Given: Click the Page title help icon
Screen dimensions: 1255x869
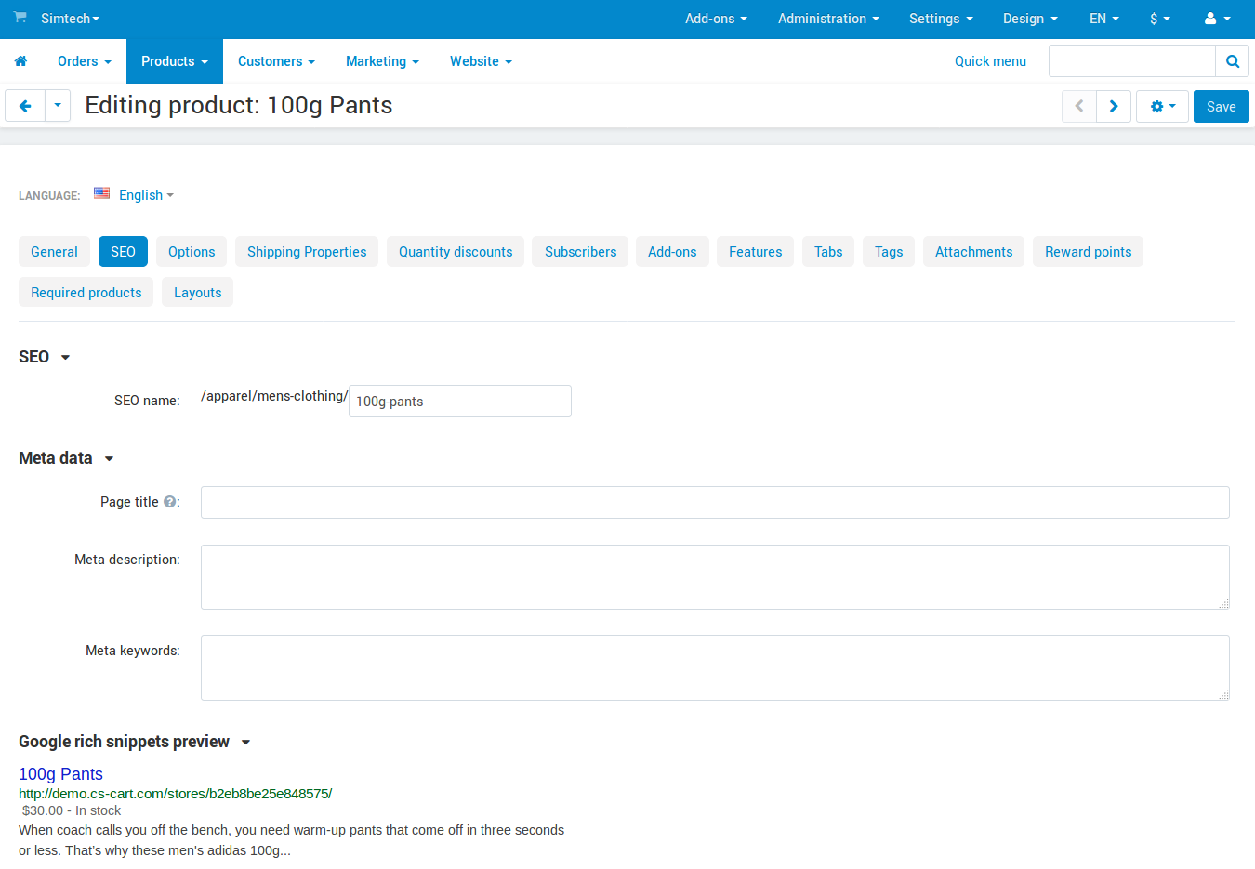Looking at the screenshot, I should tap(169, 502).
